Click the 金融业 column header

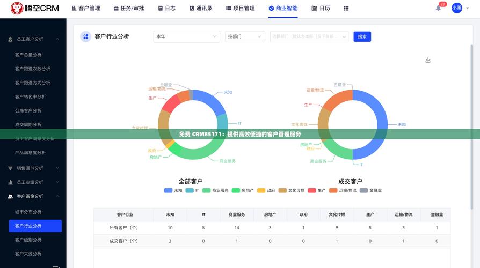tap(437, 214)
